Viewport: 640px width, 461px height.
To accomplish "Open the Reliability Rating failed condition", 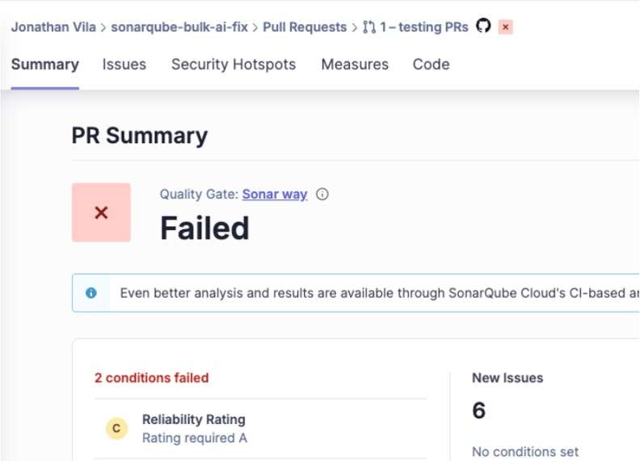I will tap(194, 420).
